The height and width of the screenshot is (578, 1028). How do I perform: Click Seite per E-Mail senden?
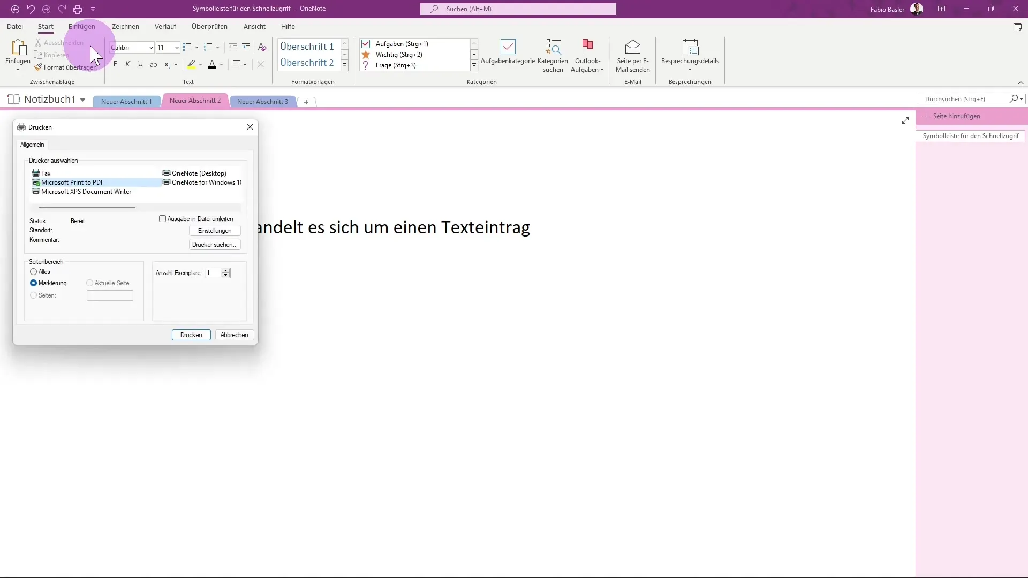pos(632,56)
